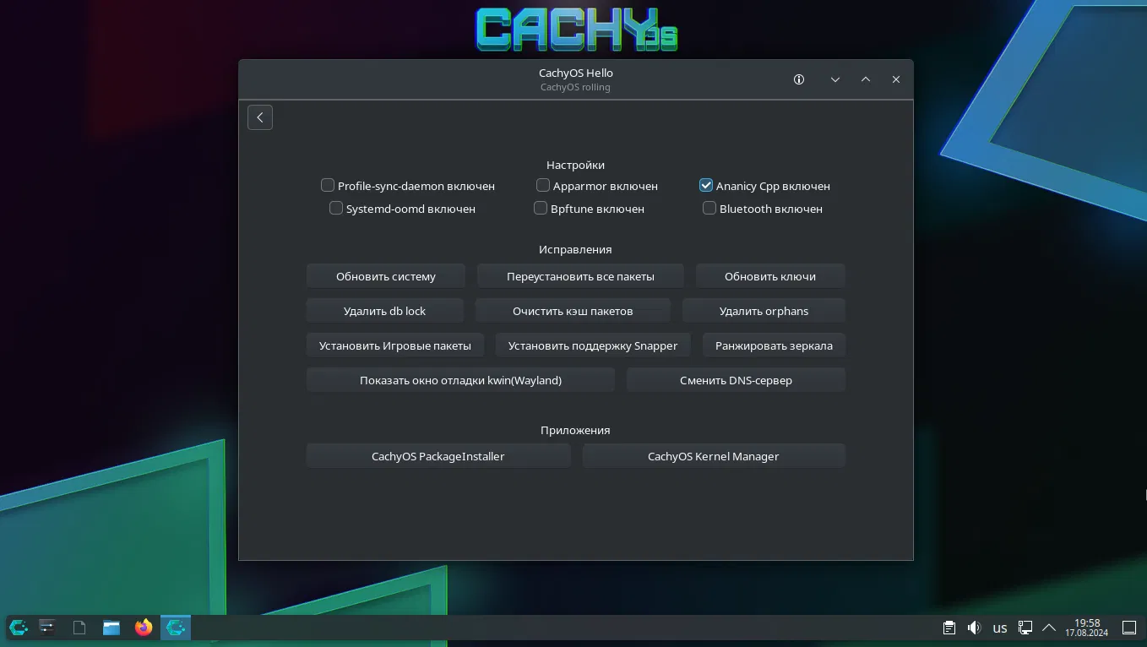Click the Сменить DNS-сервер button
Image resolution: width=1147 pixels, height=647 pixels.
pyautogui.click(x=737, y=380)
